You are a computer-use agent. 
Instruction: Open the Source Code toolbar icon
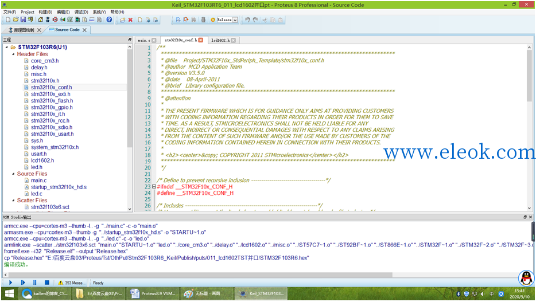tap(92, 20)
